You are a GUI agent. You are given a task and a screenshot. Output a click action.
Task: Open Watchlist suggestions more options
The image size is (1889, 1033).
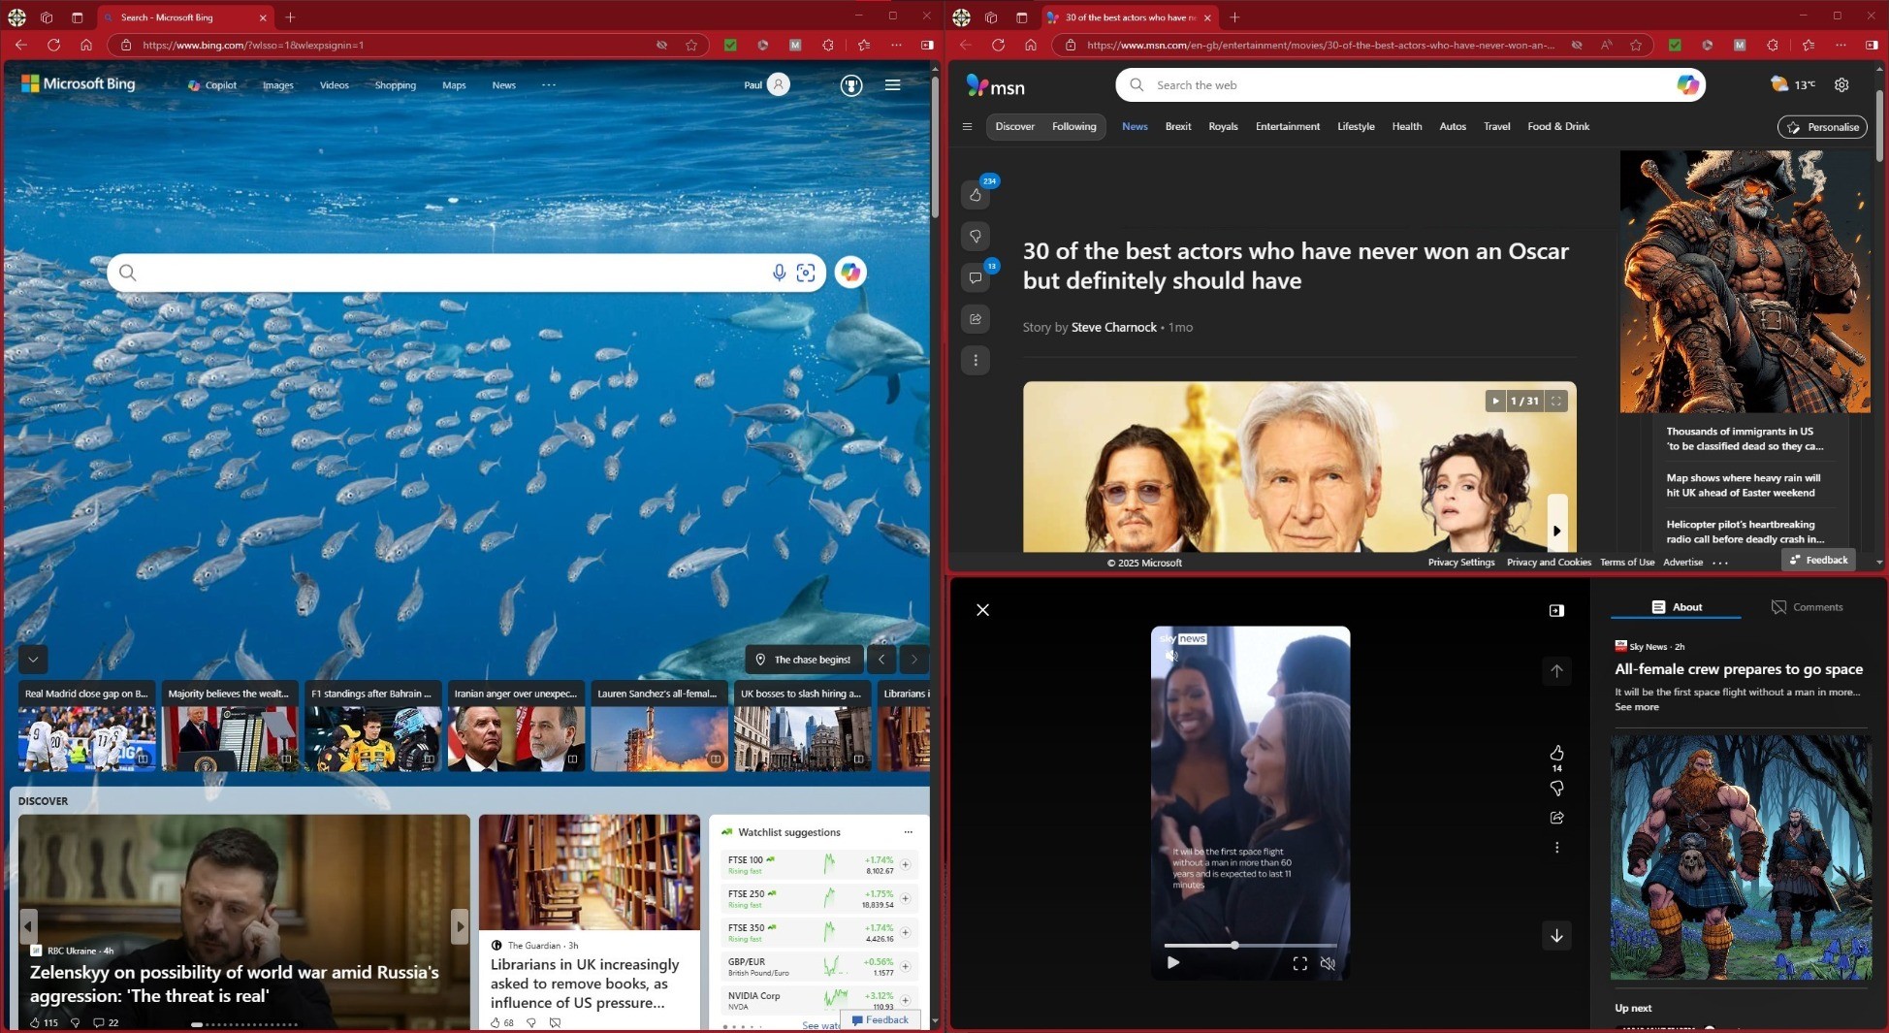(908, 832)
